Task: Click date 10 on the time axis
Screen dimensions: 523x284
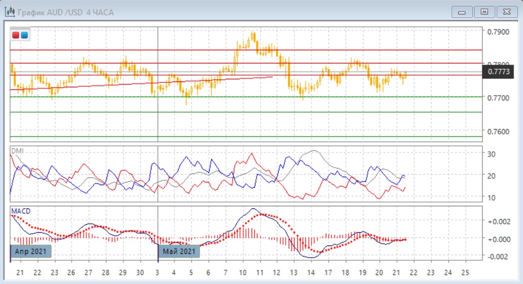Action: pos(243,273)
